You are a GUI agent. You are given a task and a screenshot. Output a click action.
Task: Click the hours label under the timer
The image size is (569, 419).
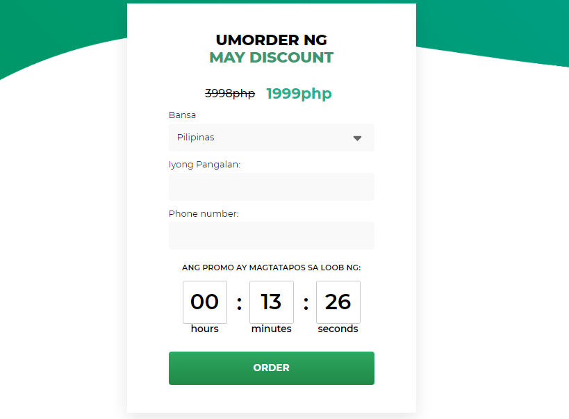205,329
